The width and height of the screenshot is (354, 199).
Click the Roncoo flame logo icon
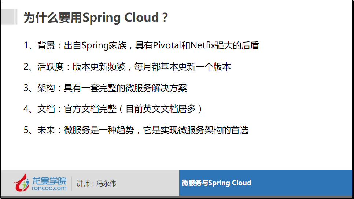[22, 183]
